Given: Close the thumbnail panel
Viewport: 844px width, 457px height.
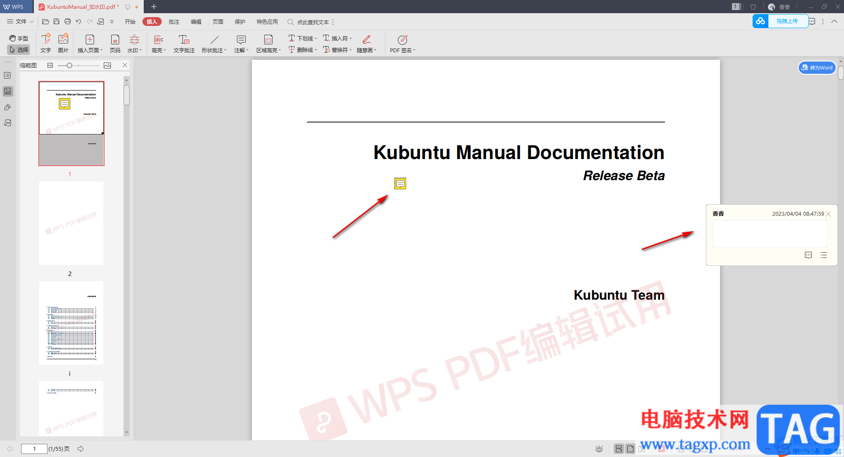Looking at the screenshot, I should pyautogui.click(x=125, y=65).
